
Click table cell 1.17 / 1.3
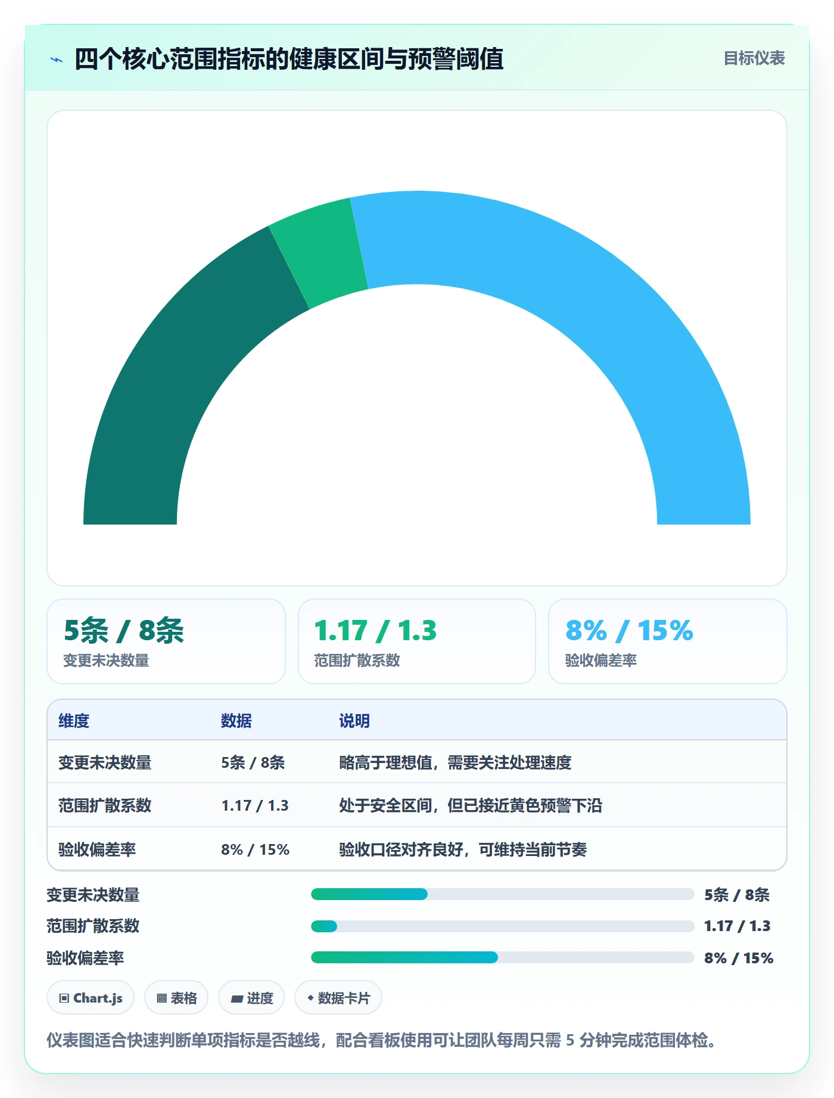point(255,805)
